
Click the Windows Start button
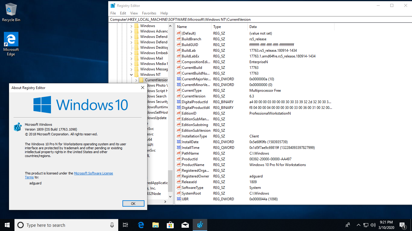[x=7, y=225]
